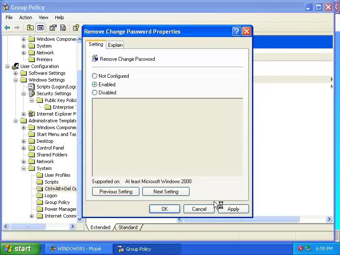Switch to the Extended view tab
Viewport: 340px width, 255px height.
coord(100,227)
